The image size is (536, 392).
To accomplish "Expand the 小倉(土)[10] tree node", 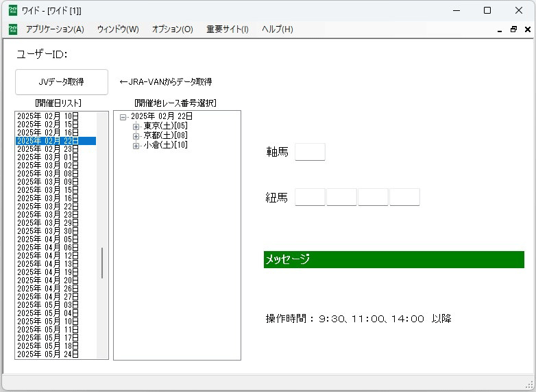I will click(x=136, y=145).
